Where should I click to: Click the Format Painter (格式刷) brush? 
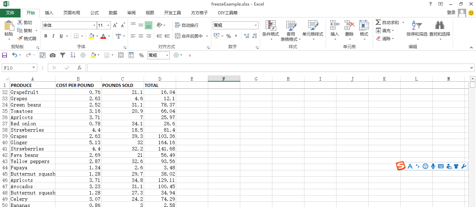tap(27, 39)
